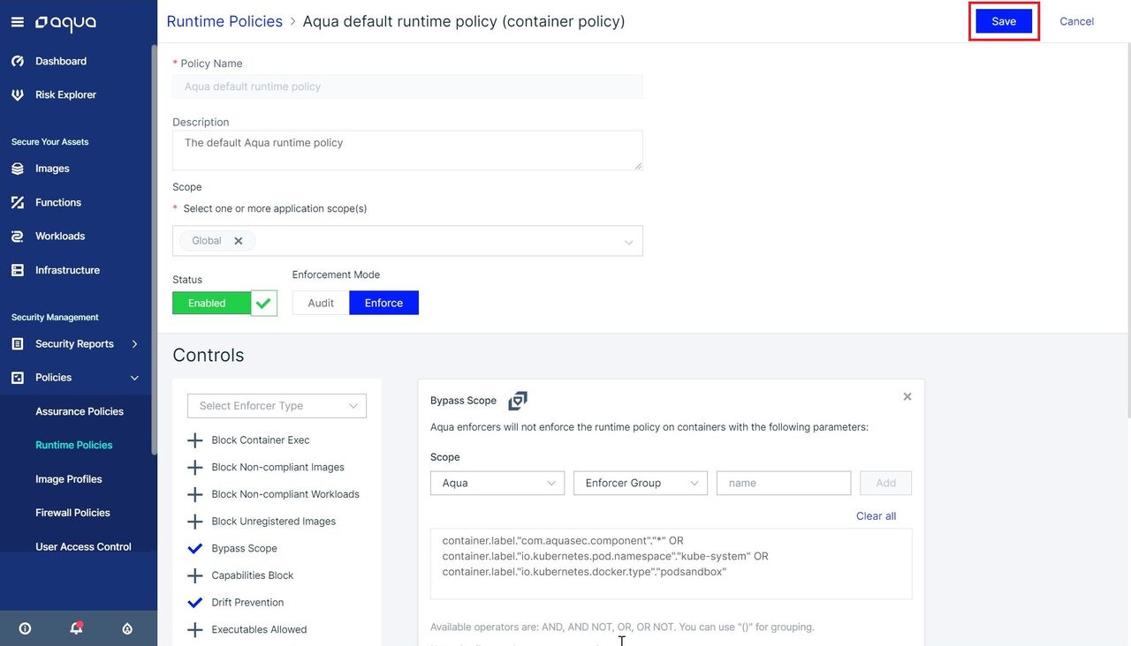Toggle the hamburger menu icon

(17, 22)
